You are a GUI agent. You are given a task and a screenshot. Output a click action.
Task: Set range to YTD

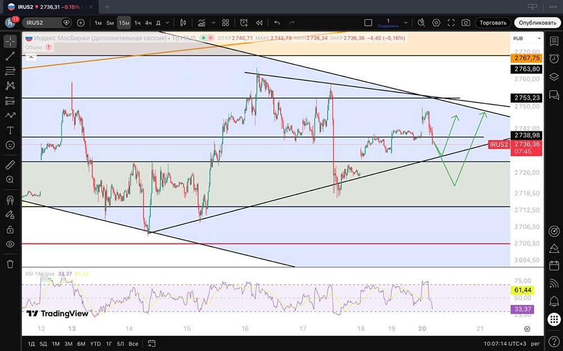(95, 344)
